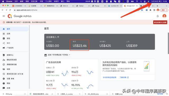169x96 pixels.
Task: Click the 更新 Chrome update button
Action: [164, 10]
